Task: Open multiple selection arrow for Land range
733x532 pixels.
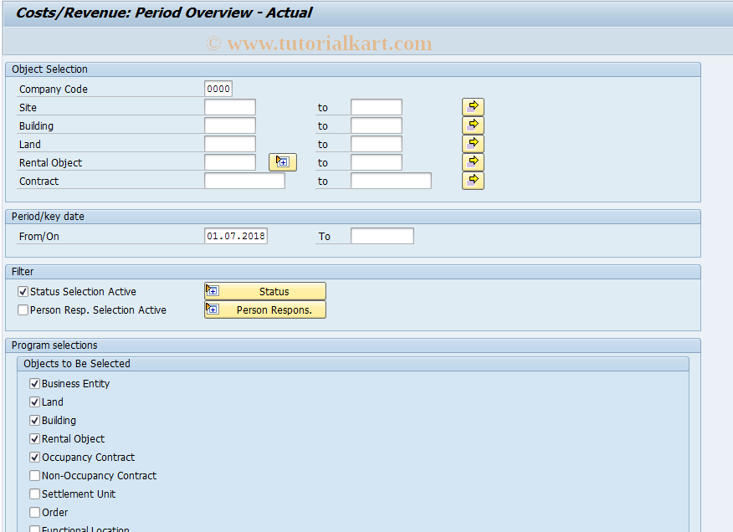Action: 473,143
